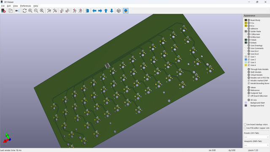Click the Render with raytracing icon
This screenshot has height=152, width=270.
[x=18, y=11]
